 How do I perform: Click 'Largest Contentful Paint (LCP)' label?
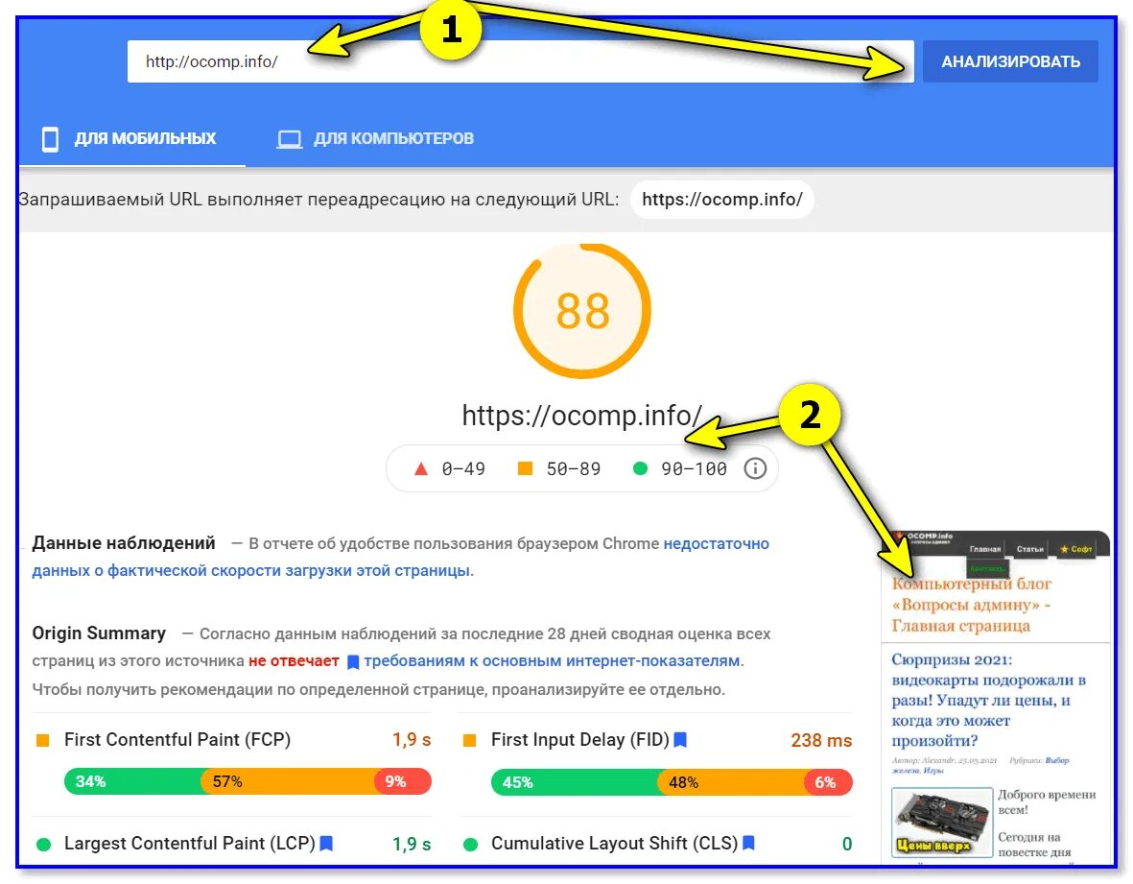(189, 843)
